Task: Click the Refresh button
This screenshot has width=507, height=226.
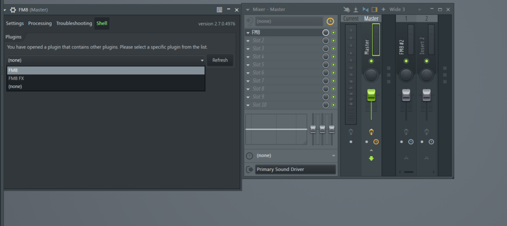Action: click(x=220, y=60)
